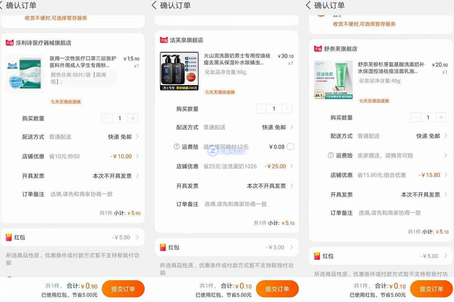Tap back arrow on the 舒奈芙 order screen
The height and width of the screenshot is (302, 454).
[308, 5]
